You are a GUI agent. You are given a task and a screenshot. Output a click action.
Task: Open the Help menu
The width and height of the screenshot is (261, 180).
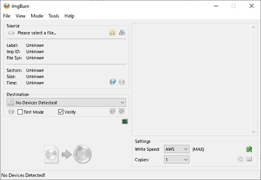coord(69,16)
